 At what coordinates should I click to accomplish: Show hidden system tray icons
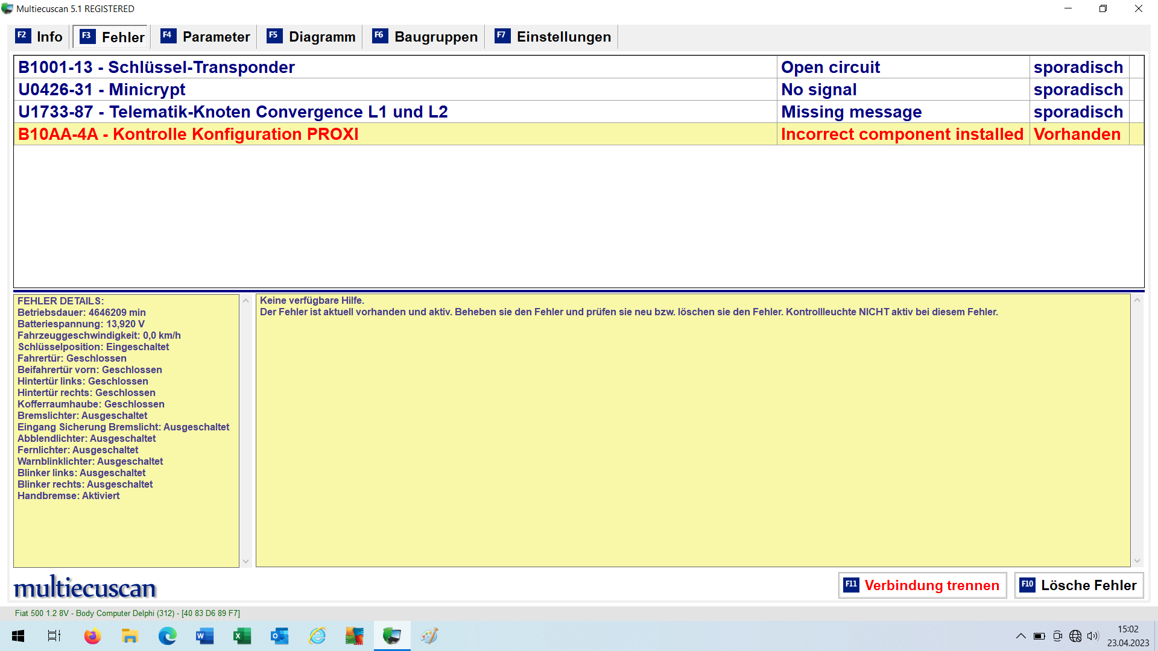pyautogui.click(x=1020, y=636)
